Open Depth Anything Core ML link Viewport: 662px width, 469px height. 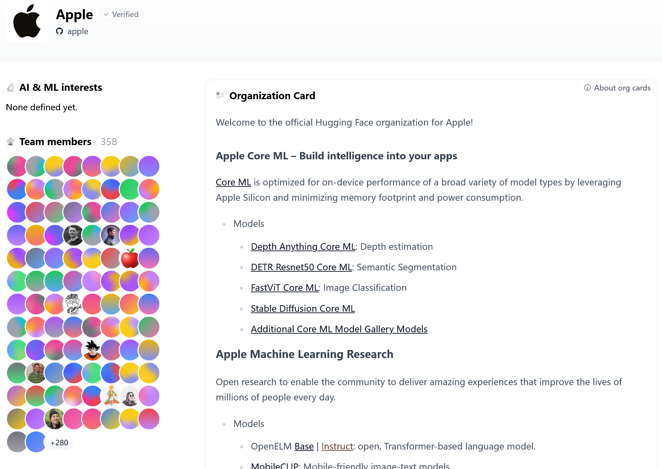(303, 247)
